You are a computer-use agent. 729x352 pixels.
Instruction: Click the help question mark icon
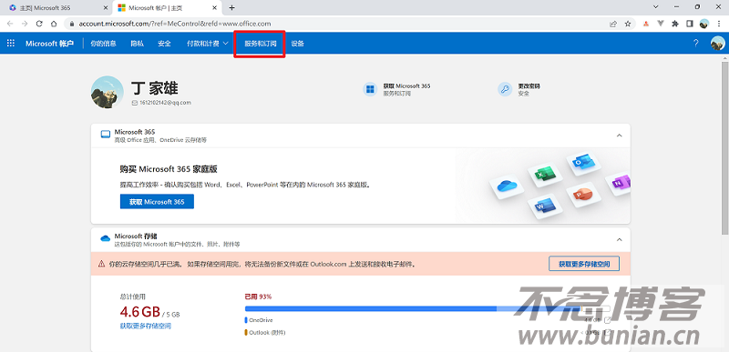pos(695,43)
